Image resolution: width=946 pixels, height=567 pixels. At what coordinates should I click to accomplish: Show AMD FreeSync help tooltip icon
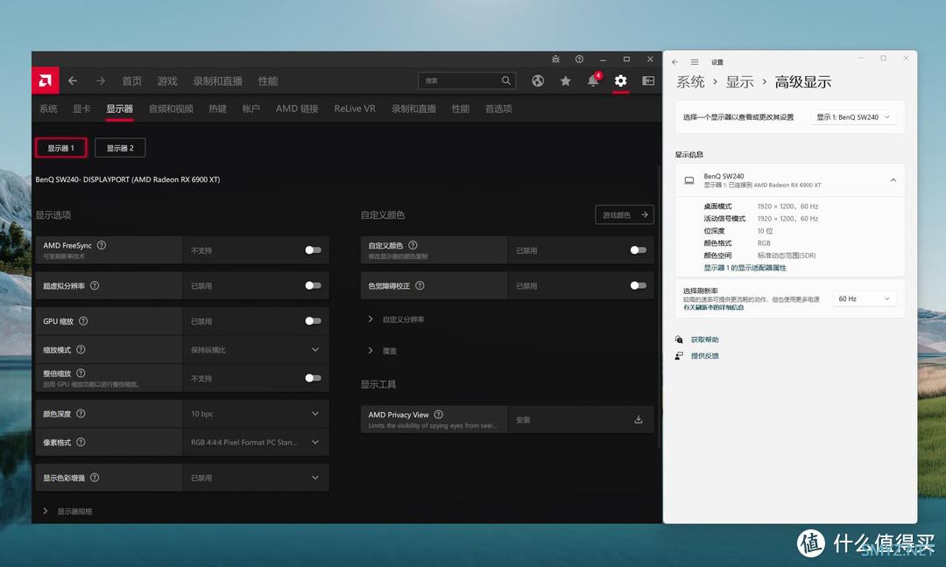(x=102, y=245)
